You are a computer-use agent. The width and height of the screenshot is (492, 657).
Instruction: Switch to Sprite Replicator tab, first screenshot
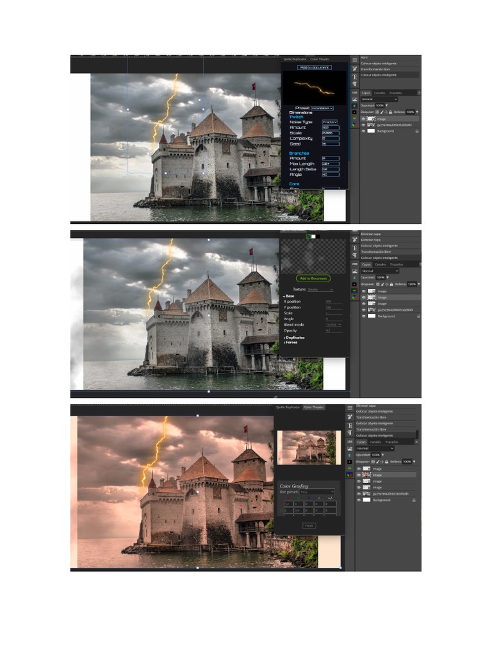coord(295,59)
